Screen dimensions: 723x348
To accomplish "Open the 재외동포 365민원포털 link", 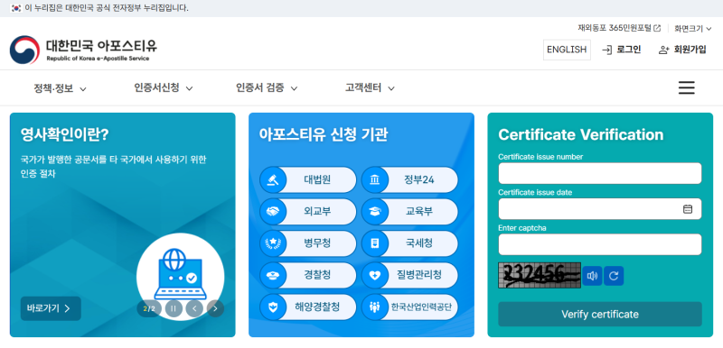I will coord(619,29).
